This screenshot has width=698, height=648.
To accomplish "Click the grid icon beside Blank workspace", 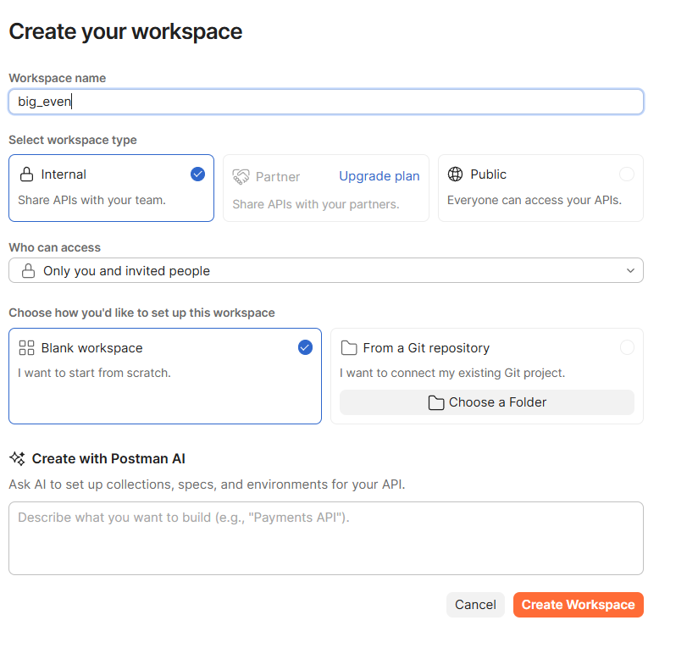I will point(27,347).
